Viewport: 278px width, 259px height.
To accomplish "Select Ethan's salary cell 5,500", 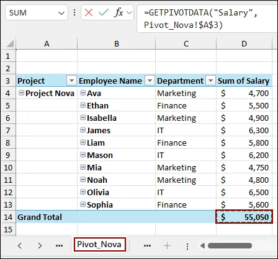I will [x=244, y=105].
